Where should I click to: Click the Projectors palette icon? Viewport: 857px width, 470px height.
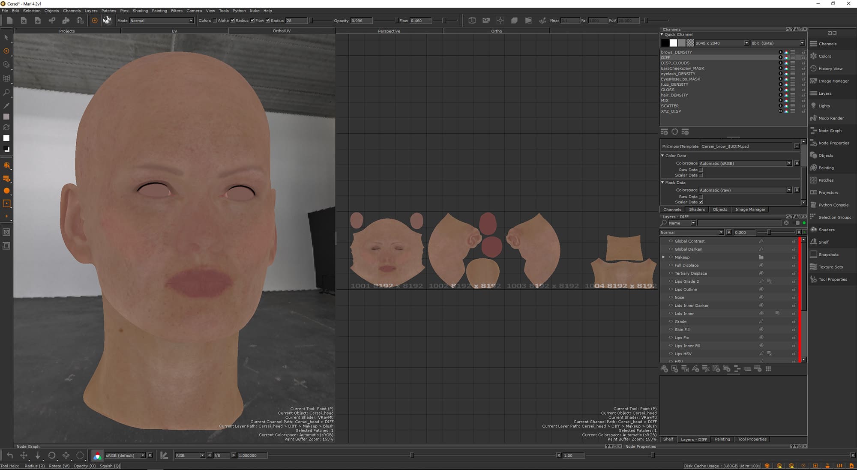[813, 192]
